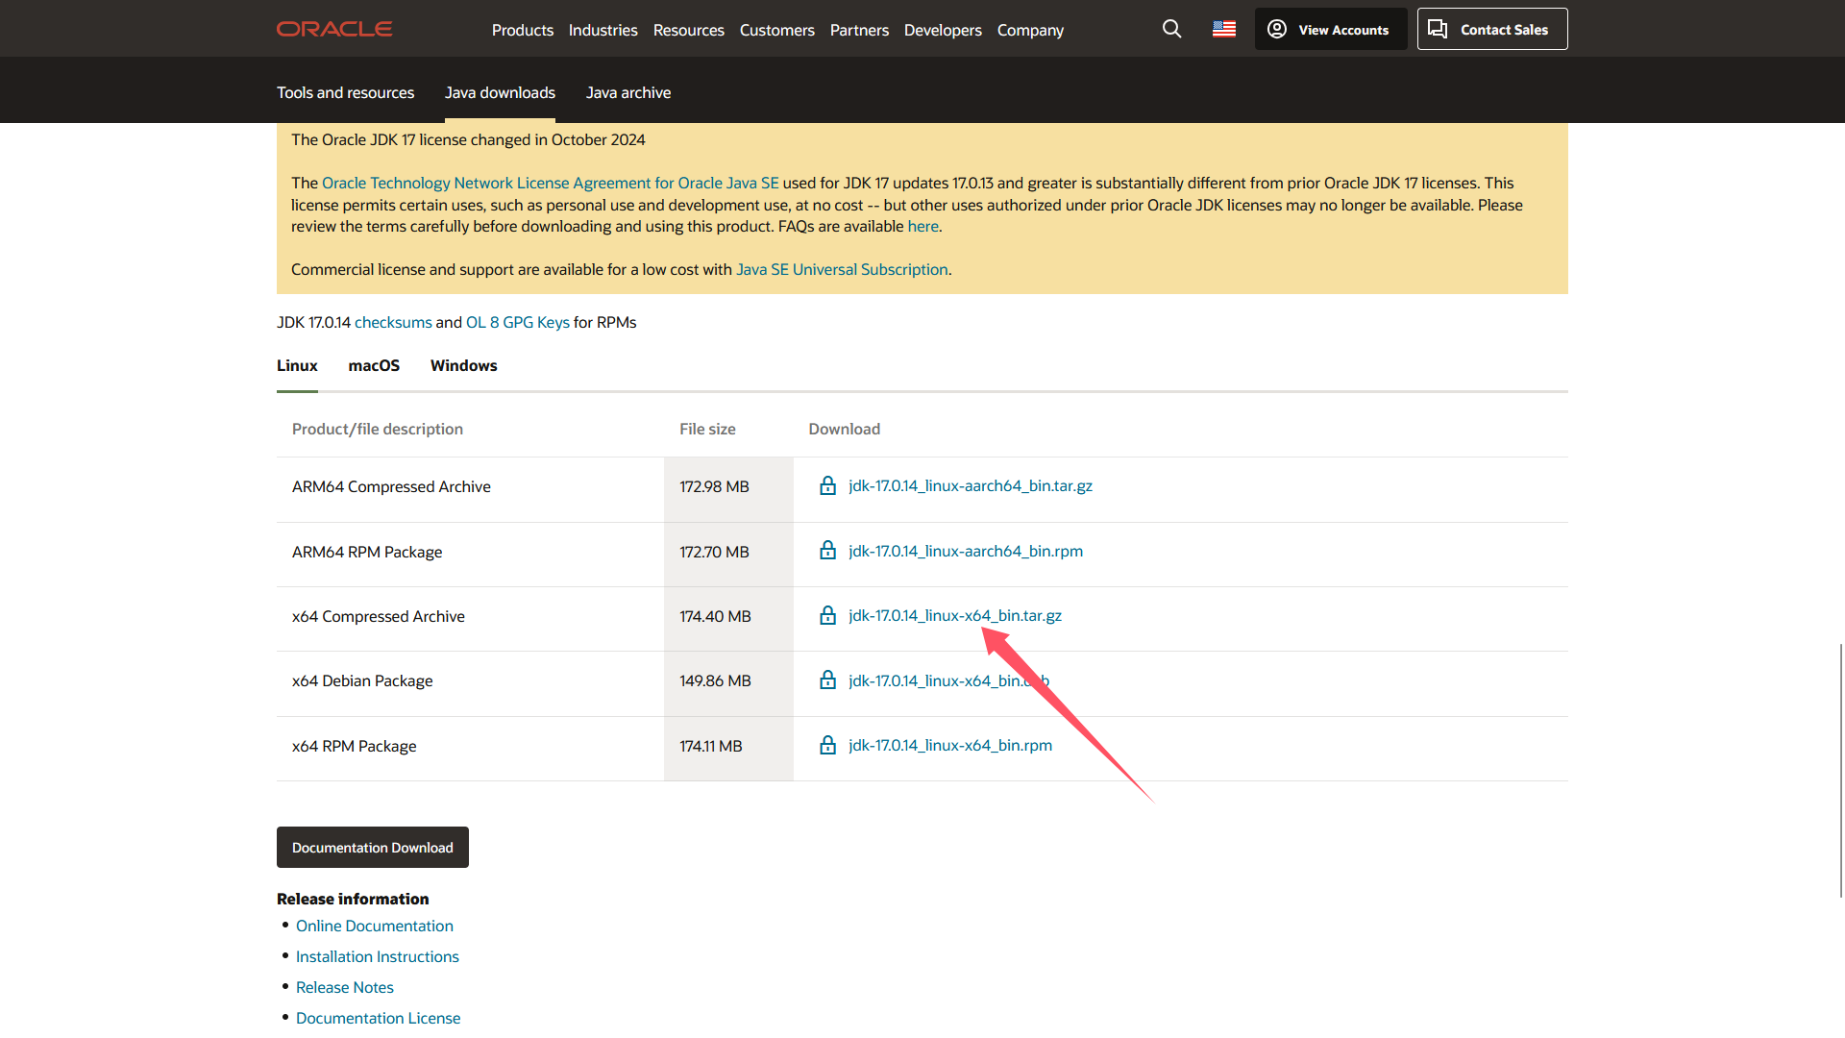Click the View Accounts user icon
The image size is (1845, 1038).
point(1277,29)
